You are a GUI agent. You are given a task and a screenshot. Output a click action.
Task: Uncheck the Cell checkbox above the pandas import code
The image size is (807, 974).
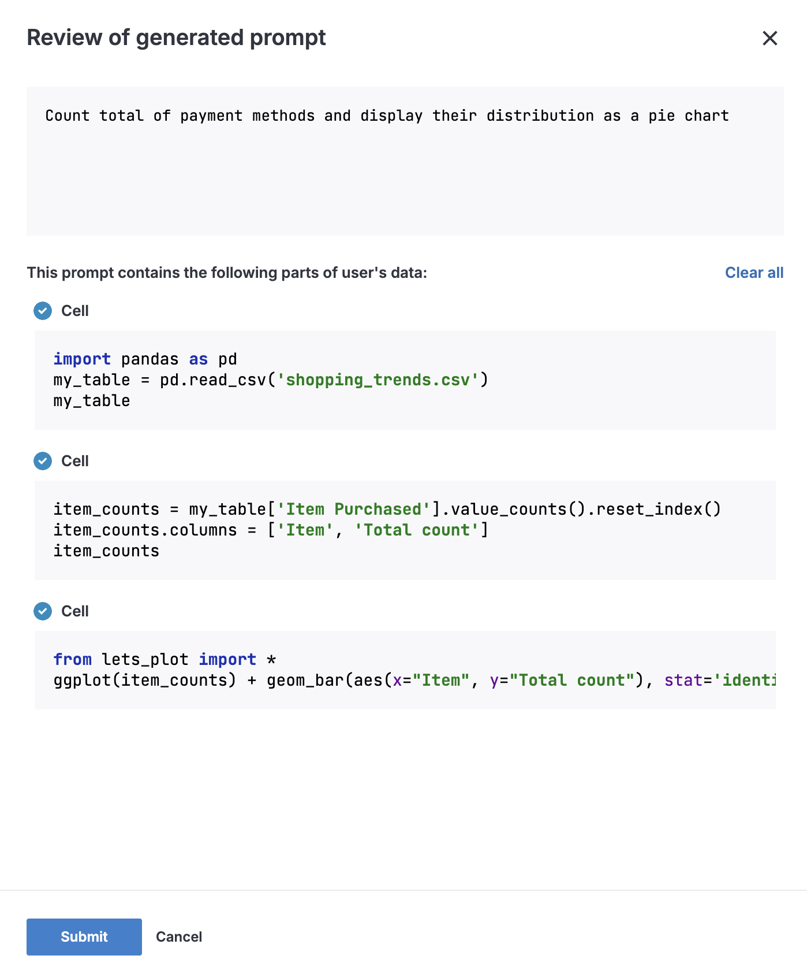tap(43, 311)
